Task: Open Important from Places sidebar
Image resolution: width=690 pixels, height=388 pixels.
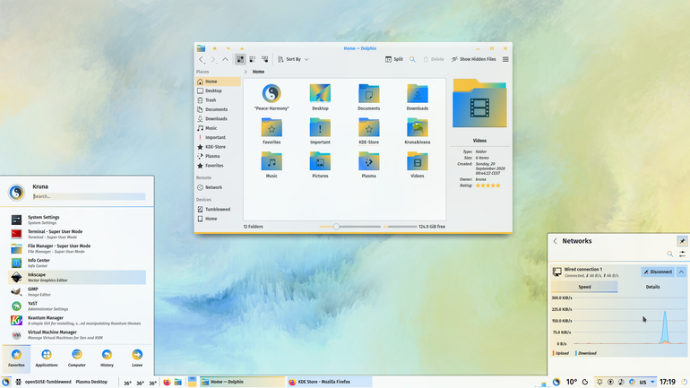Action: coord(219,137)
